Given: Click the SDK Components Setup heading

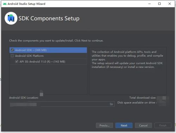Looking at the screenshot, I should point(49,18).
